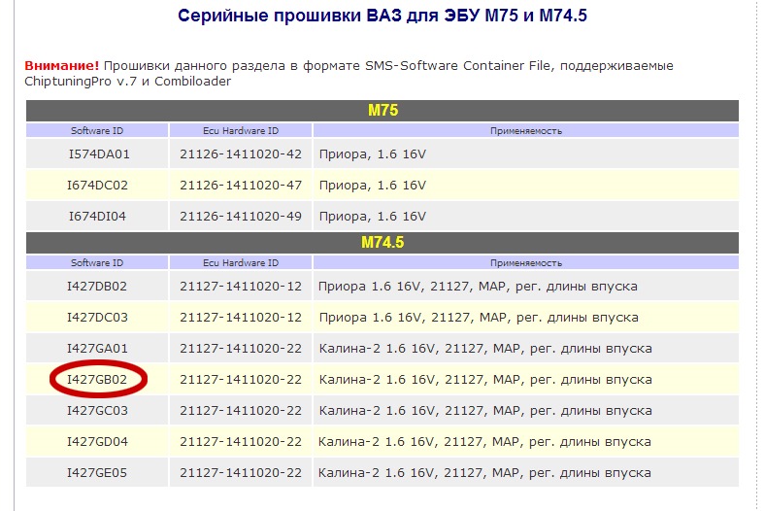The width and height of the screenshot is (765, 511).
Task: Click the Ecu Hardware ID header under M75
Action: (x=241, y=131)
